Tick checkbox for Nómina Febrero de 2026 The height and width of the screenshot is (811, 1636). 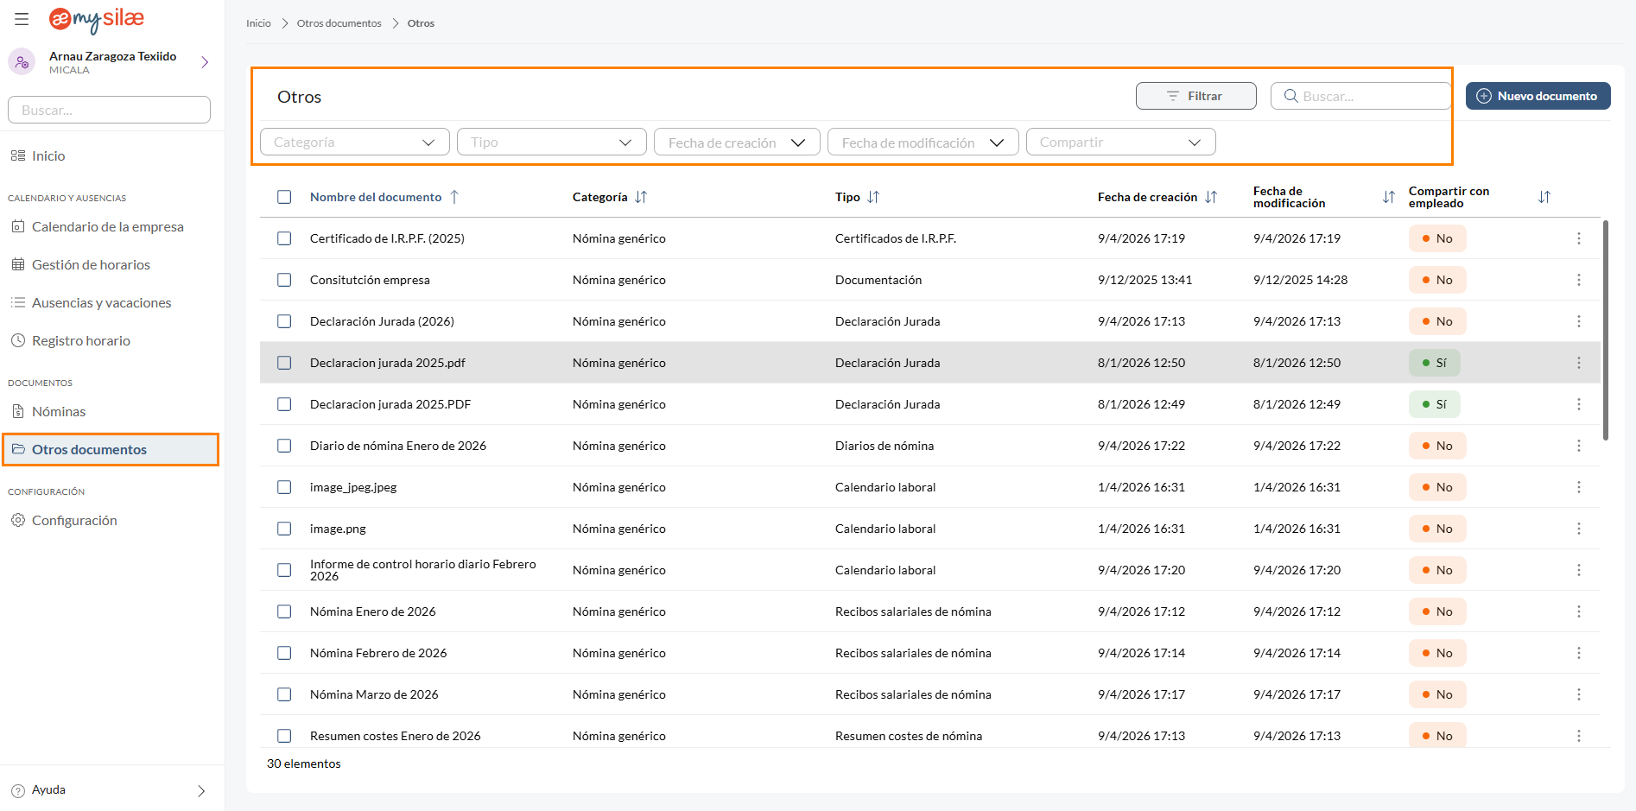[x=284, y=653]
